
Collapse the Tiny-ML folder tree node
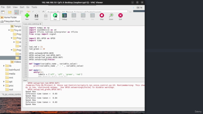point(9,30)
